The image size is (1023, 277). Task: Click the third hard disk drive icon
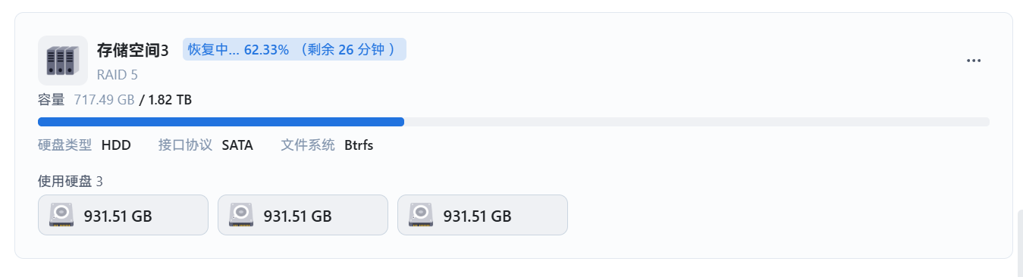(421, 216)
